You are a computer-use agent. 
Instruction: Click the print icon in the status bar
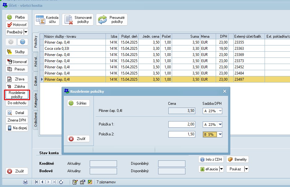click(25, 182)
